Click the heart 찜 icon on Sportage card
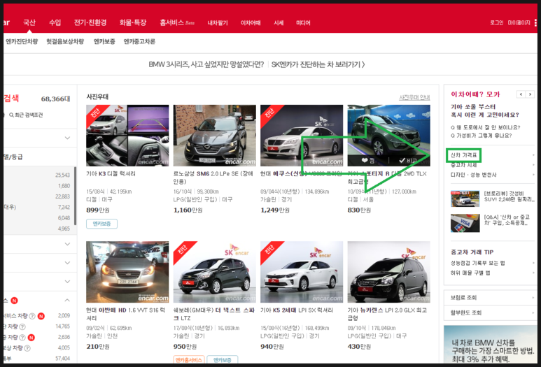The width and height of the screenshot is (541, 367). pos(365,161)
